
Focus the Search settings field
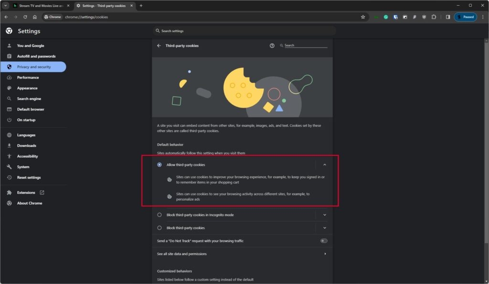tap(244, 31)
